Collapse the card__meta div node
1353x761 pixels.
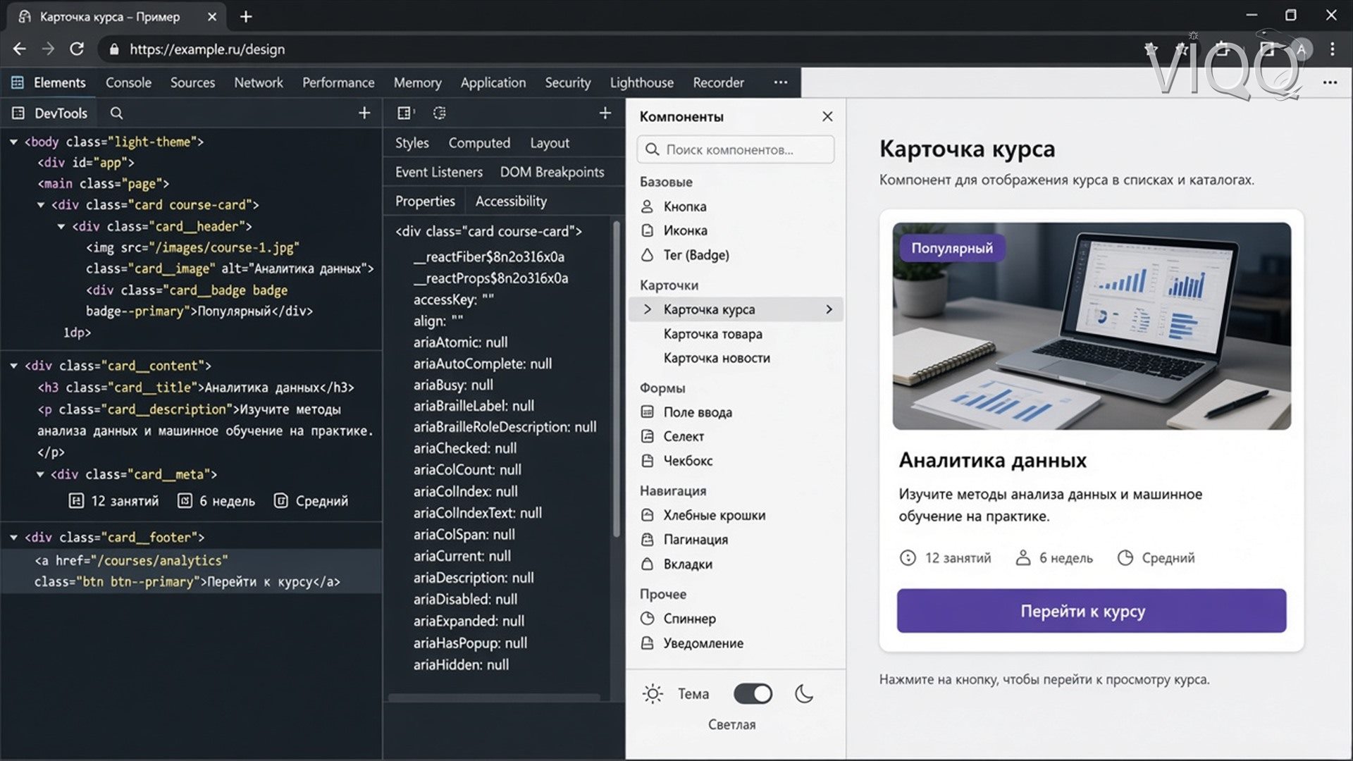(x=41, y=474)
